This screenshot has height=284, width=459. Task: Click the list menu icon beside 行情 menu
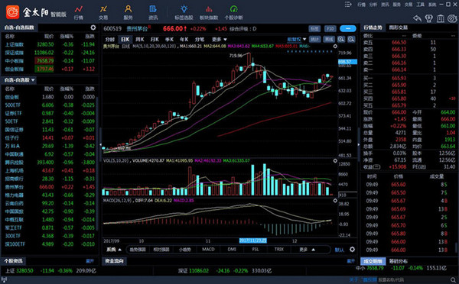pyautogui.click(x=348, y=5)
